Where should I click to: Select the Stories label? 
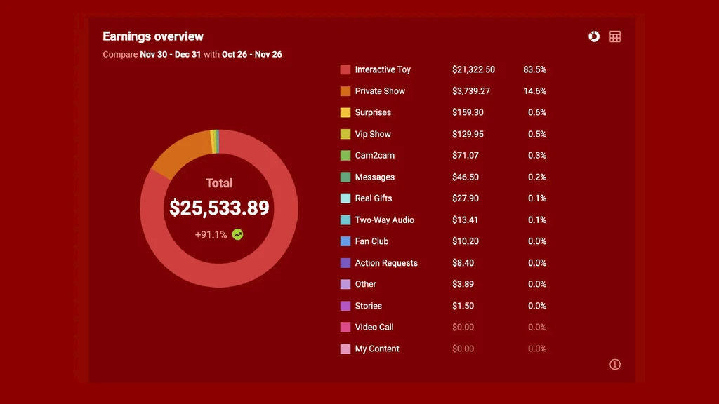(368, 306)
